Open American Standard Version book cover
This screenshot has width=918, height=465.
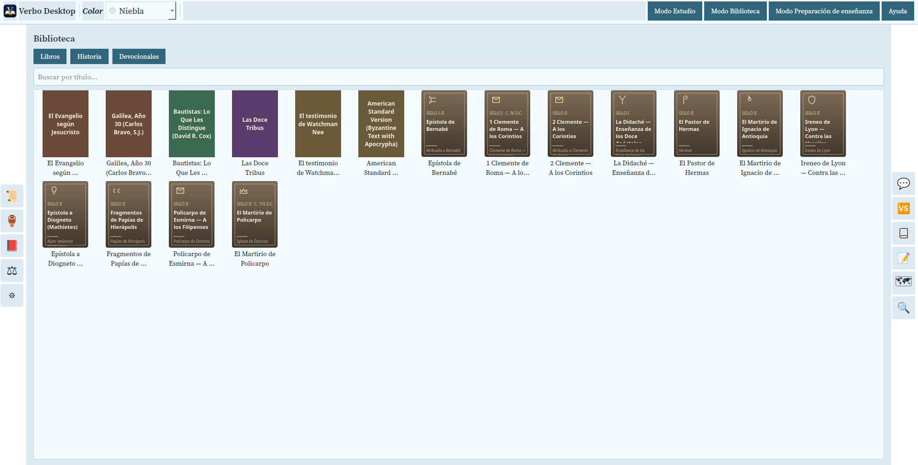tap(381, 124)
